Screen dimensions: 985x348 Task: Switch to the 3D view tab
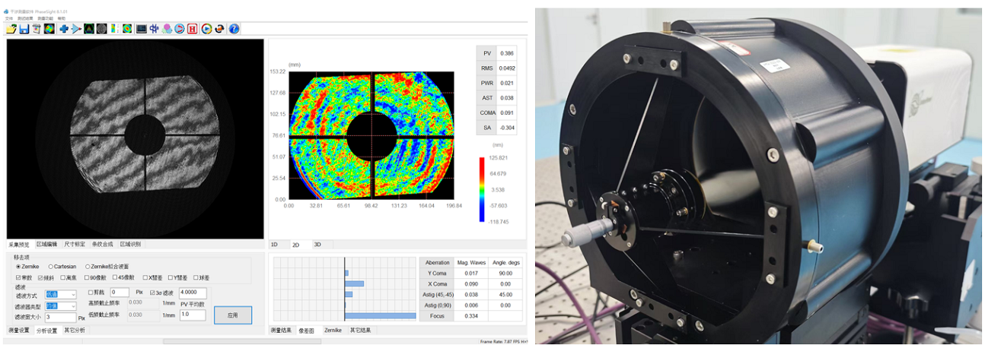(x=317, y=245)
